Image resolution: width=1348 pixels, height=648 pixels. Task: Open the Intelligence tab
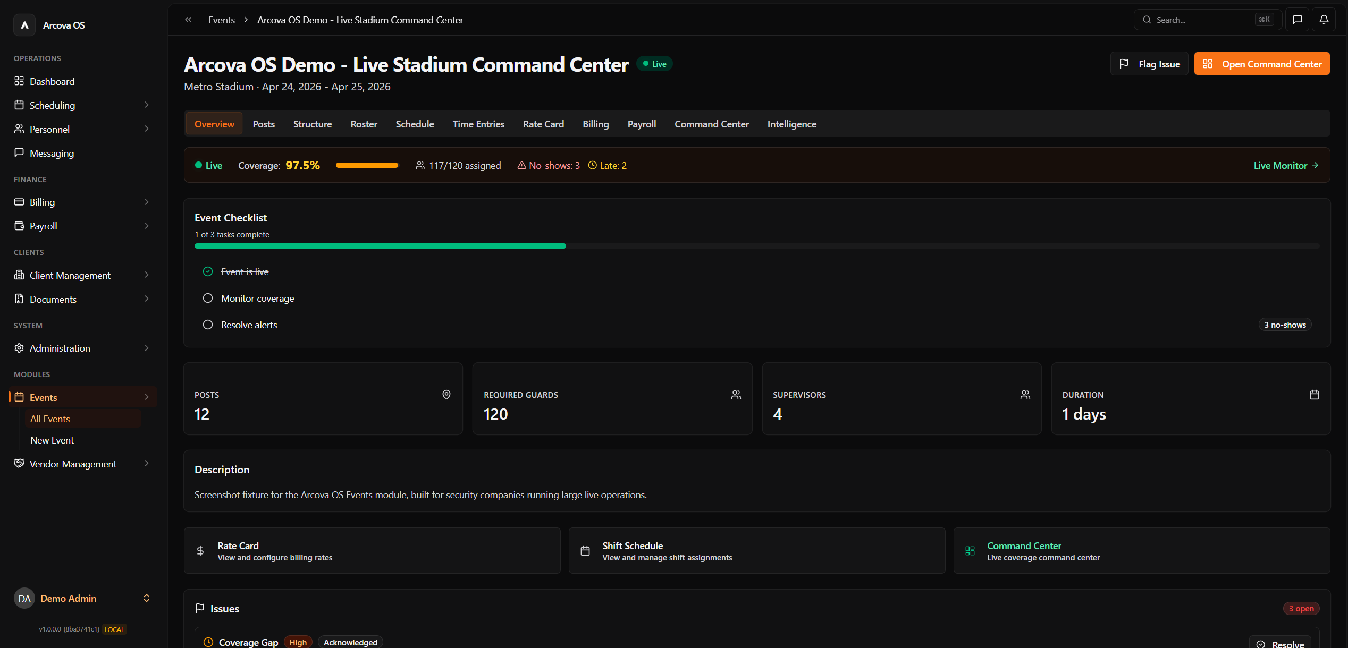click(x=791, y=124)
